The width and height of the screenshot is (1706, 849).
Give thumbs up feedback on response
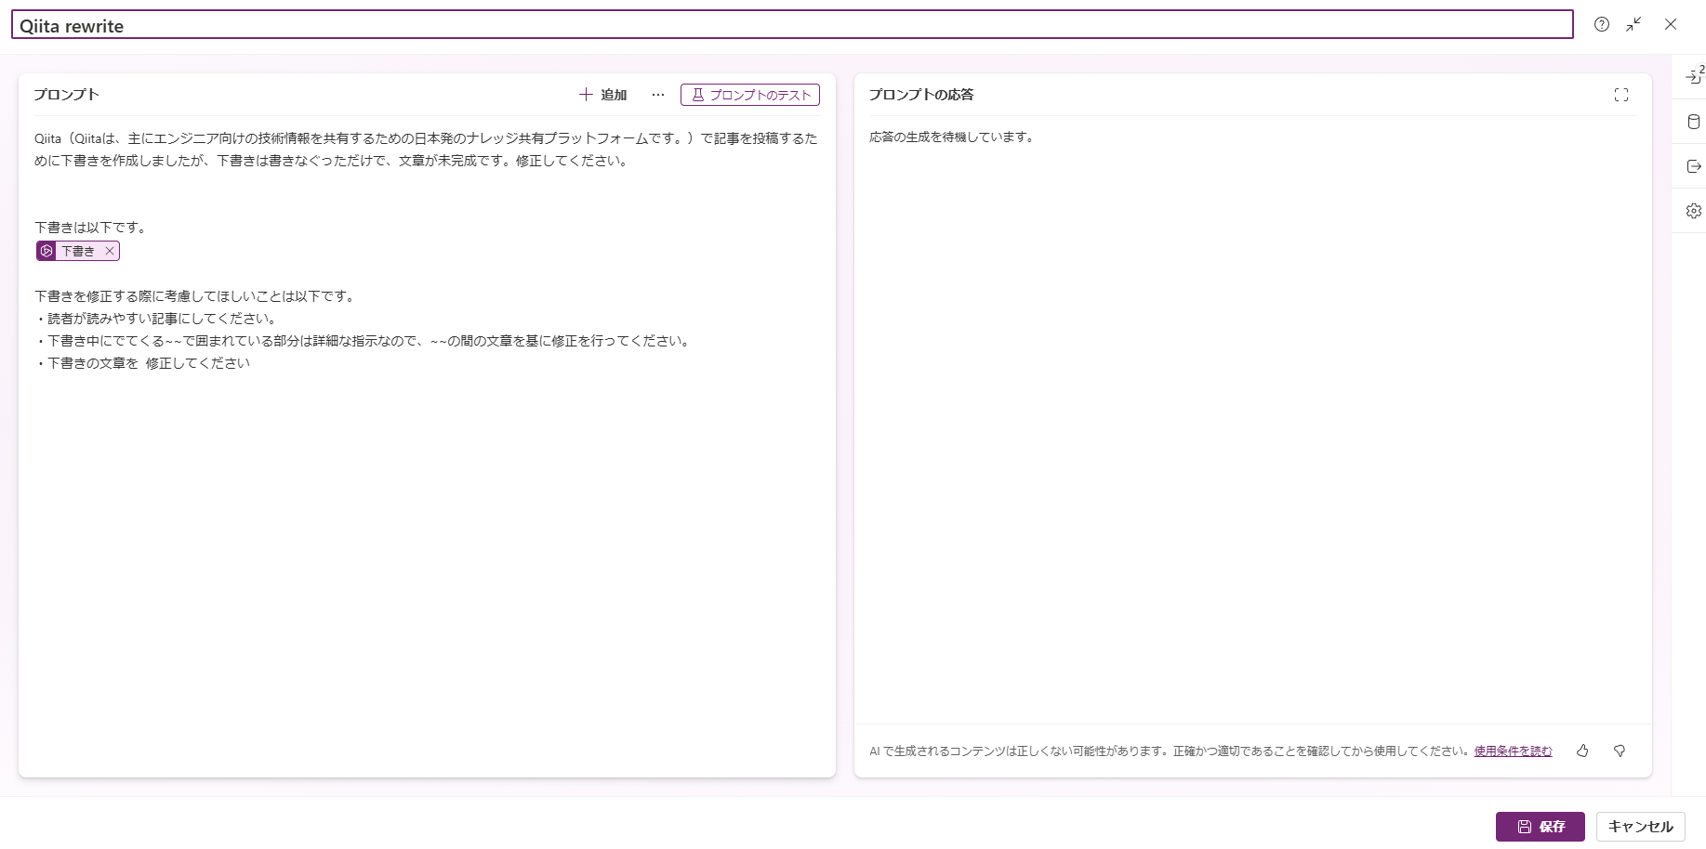tap(1582, 751)
